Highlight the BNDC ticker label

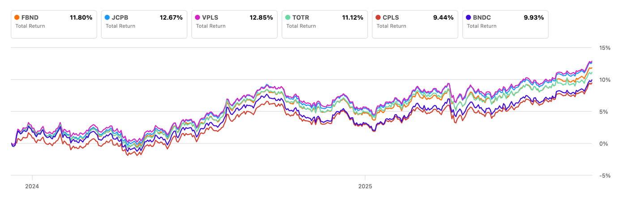pyautogui.click(x=482, y=17)
